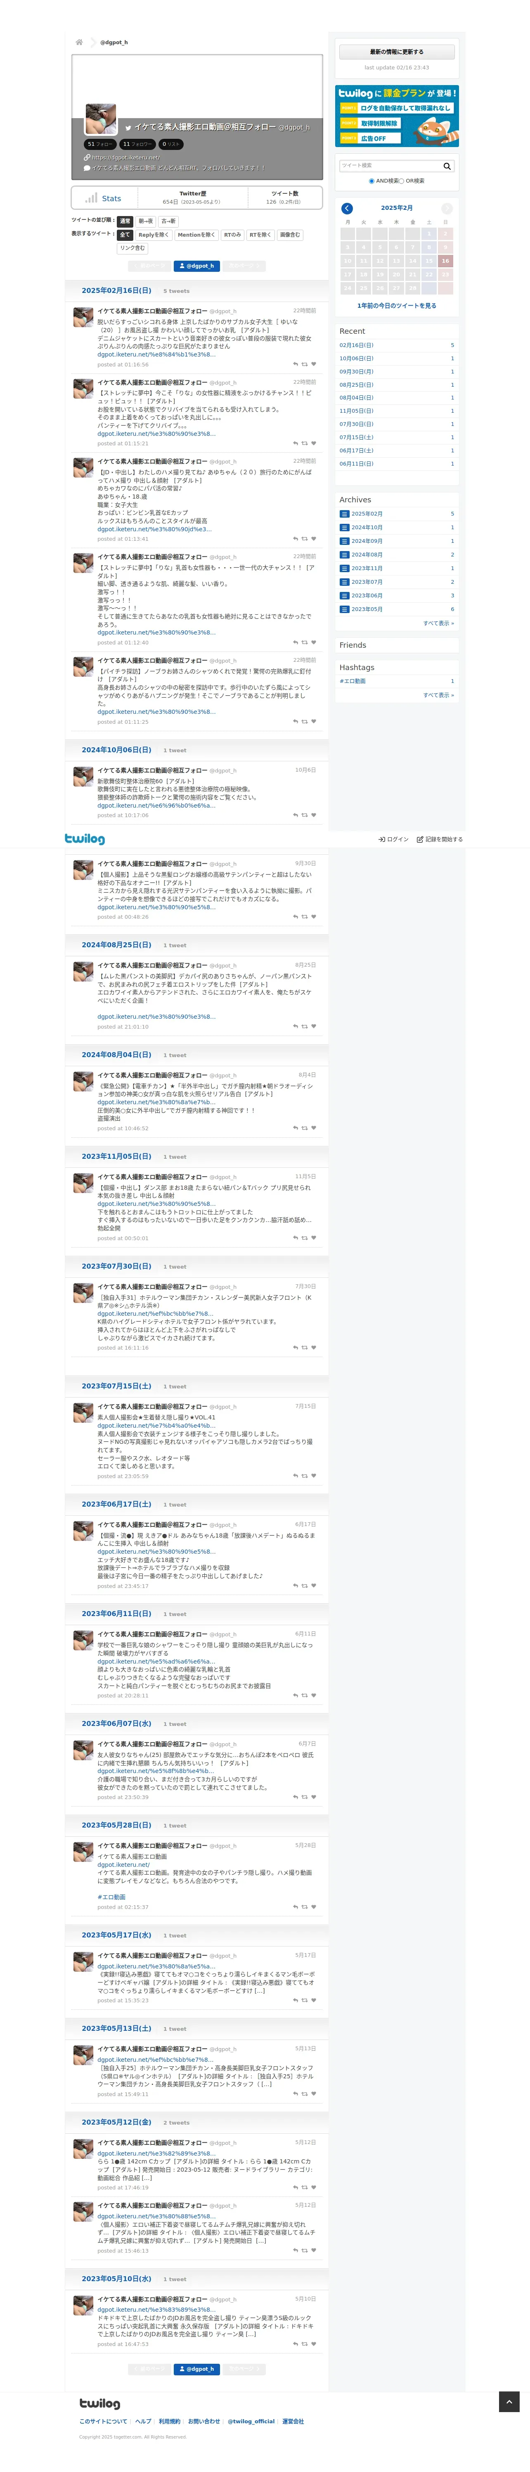Click 最新の情報に更新する button
This screenshot has width=530, height=2472.
click(x=397, y=52)
